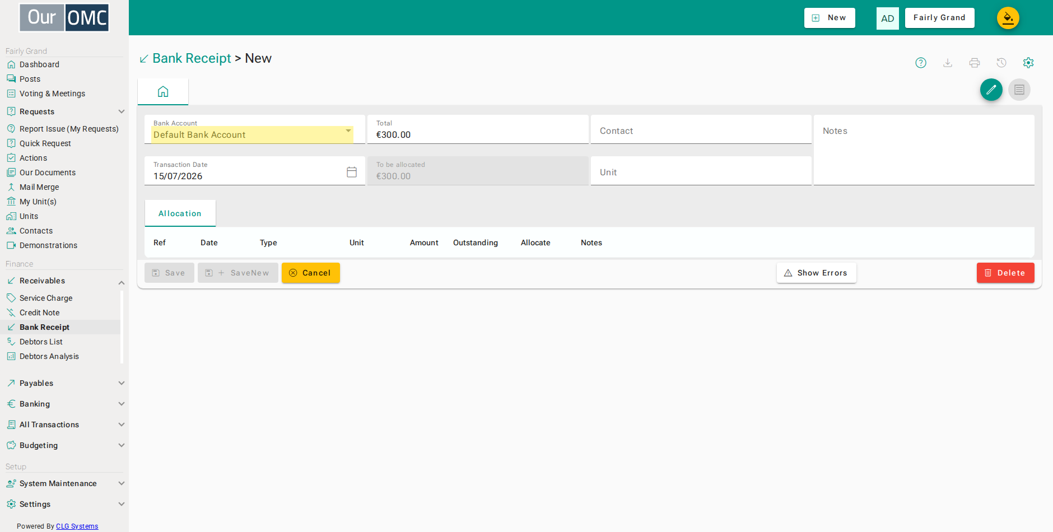Click the red Delete button
Image resolution: width=1053 pixels, height=532 pixels.
coord(1005,273)
